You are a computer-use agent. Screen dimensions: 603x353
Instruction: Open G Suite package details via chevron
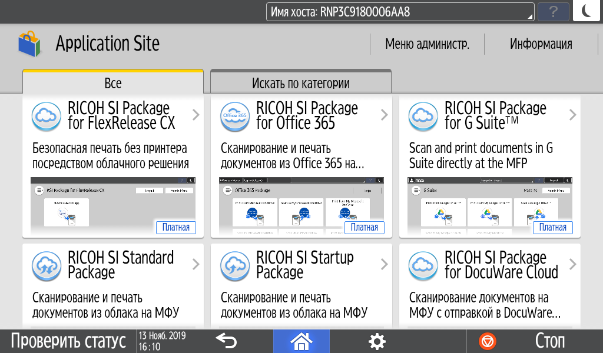572,115
